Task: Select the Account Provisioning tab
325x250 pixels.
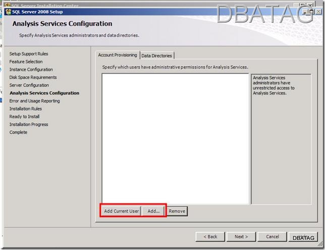Action: click(x=118, y=55)
